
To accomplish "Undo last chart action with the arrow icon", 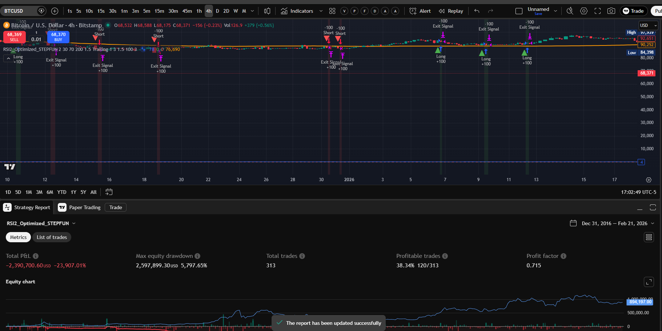I will click(x=476, y=11).
